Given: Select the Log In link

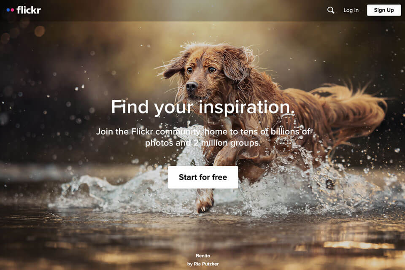Looking at the screenshot, I should (351, 10).
